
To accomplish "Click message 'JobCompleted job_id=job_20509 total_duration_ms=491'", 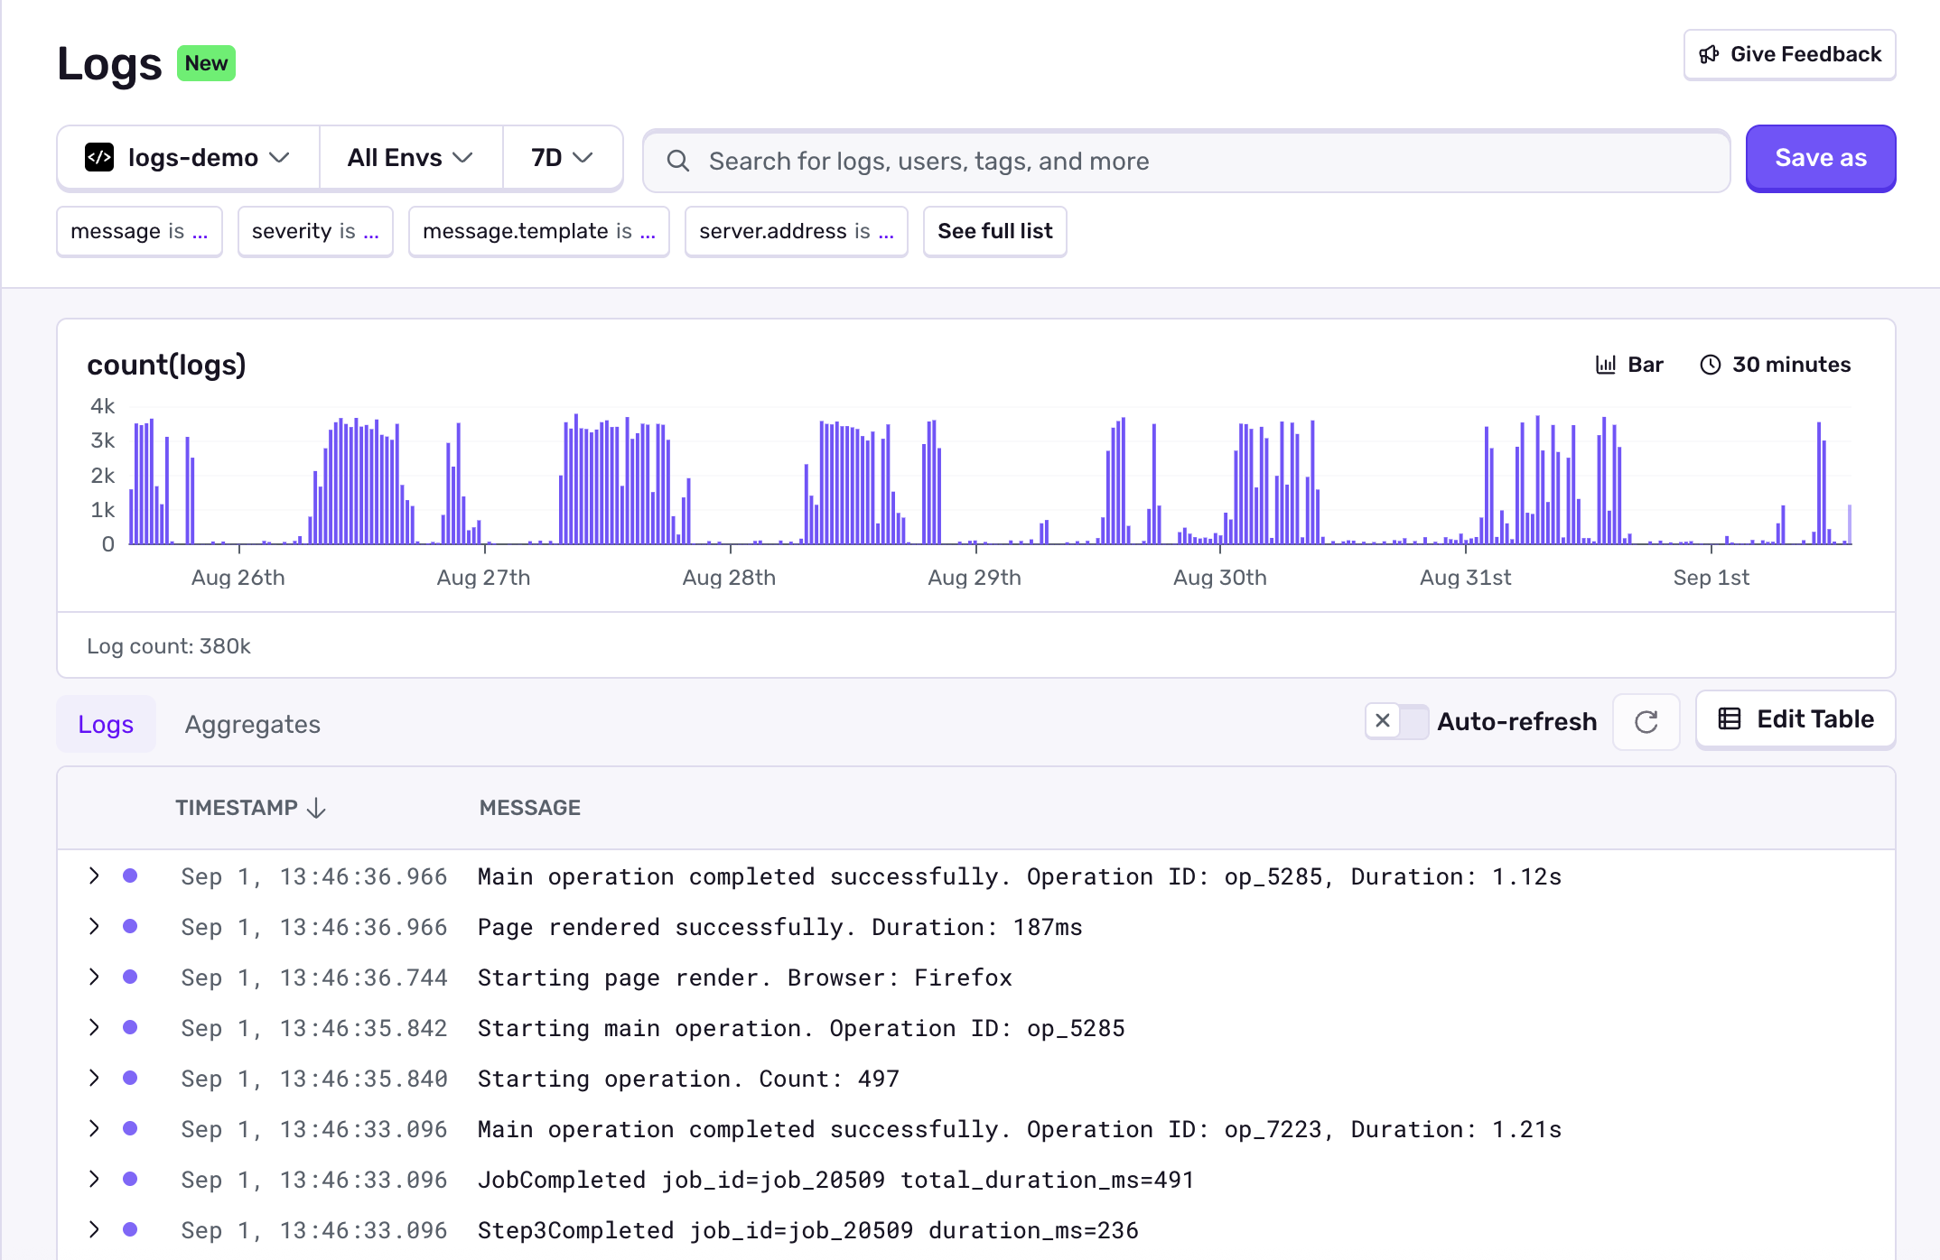I will 835,1180.
